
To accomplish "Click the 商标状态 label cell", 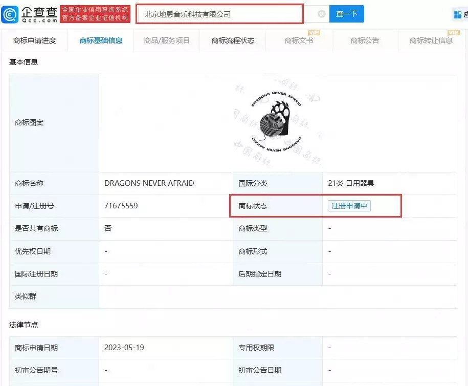I will (278, 206).
